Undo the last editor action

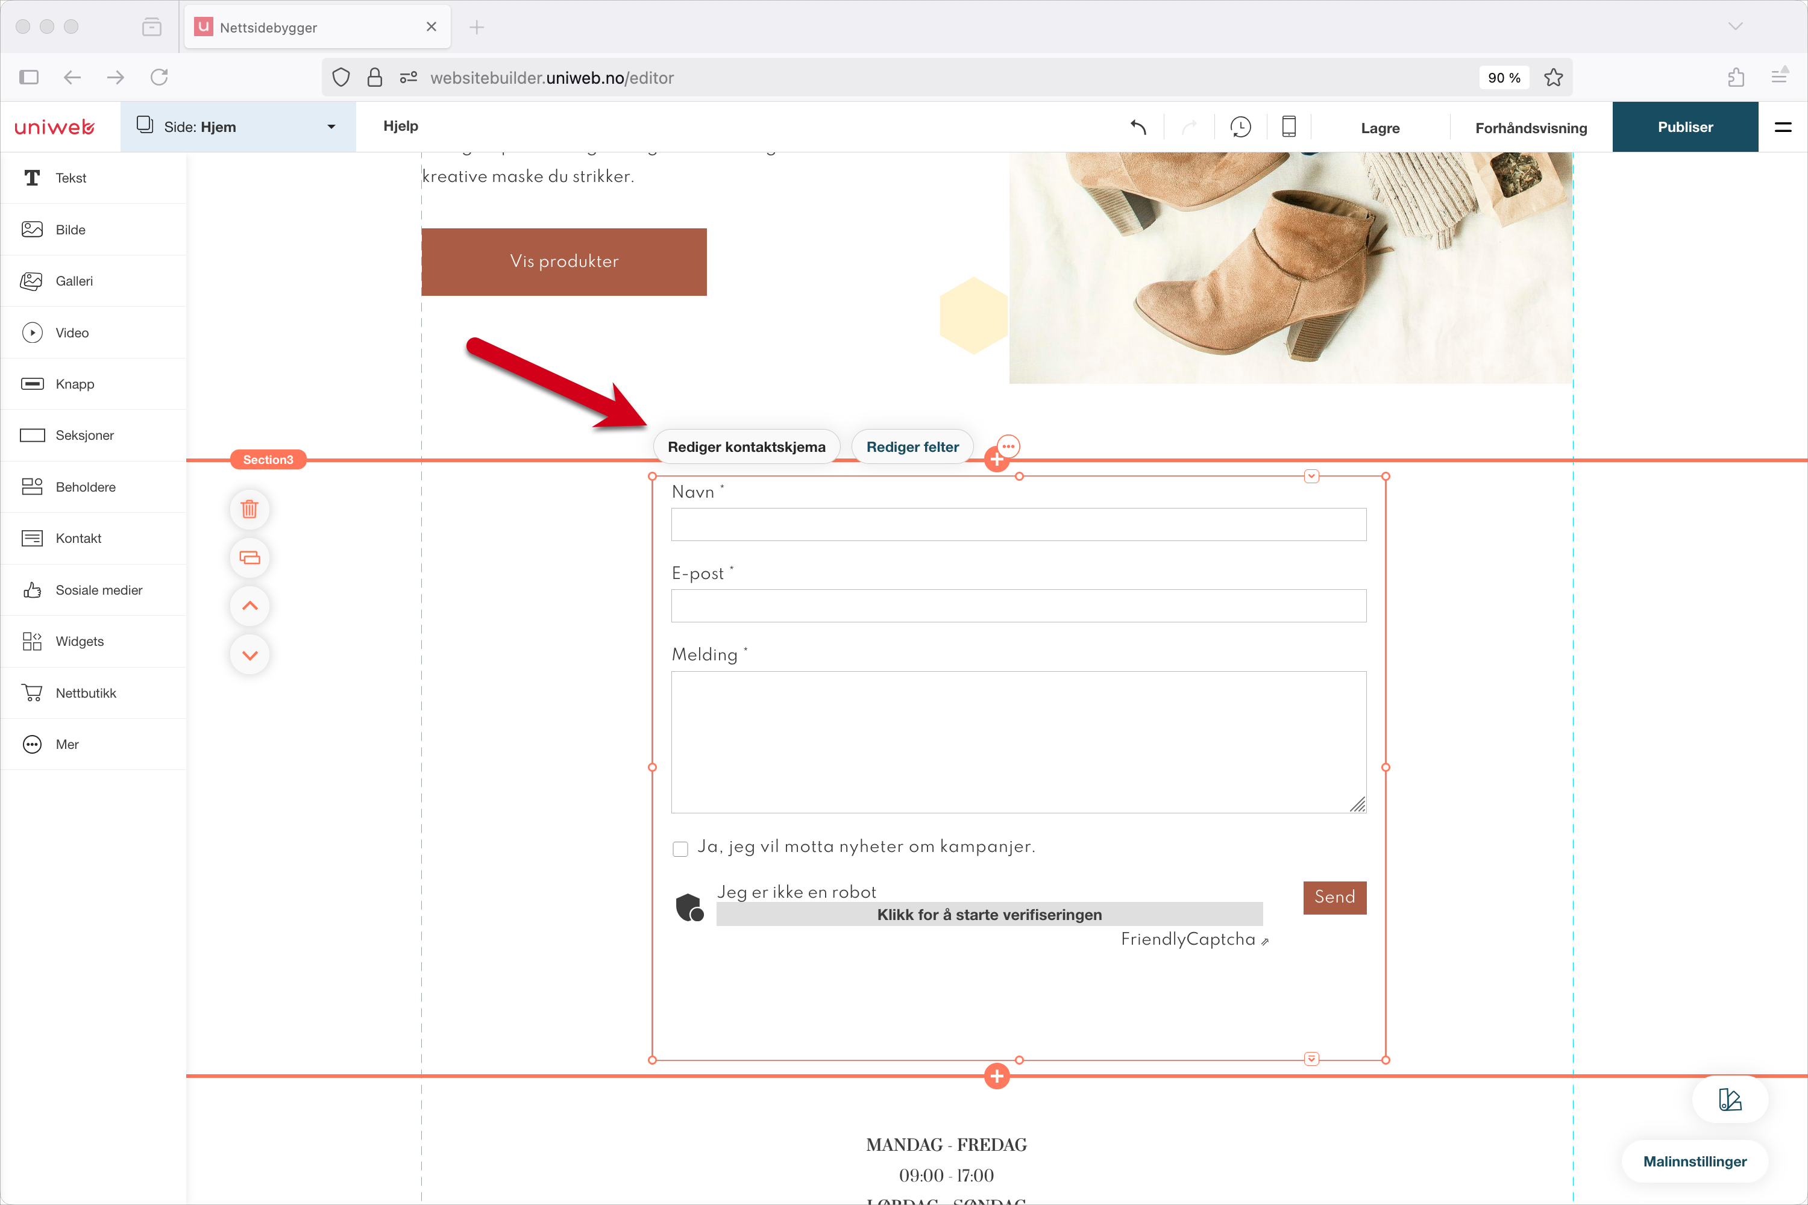point(1138,127)
